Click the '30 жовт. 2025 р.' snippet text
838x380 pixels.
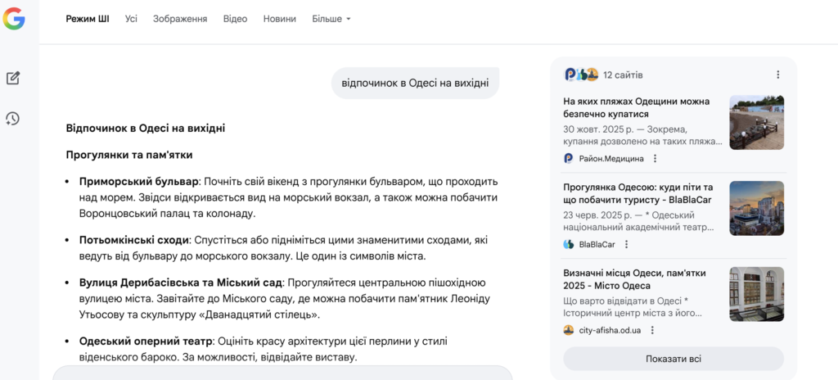click(x=600, y=129)
